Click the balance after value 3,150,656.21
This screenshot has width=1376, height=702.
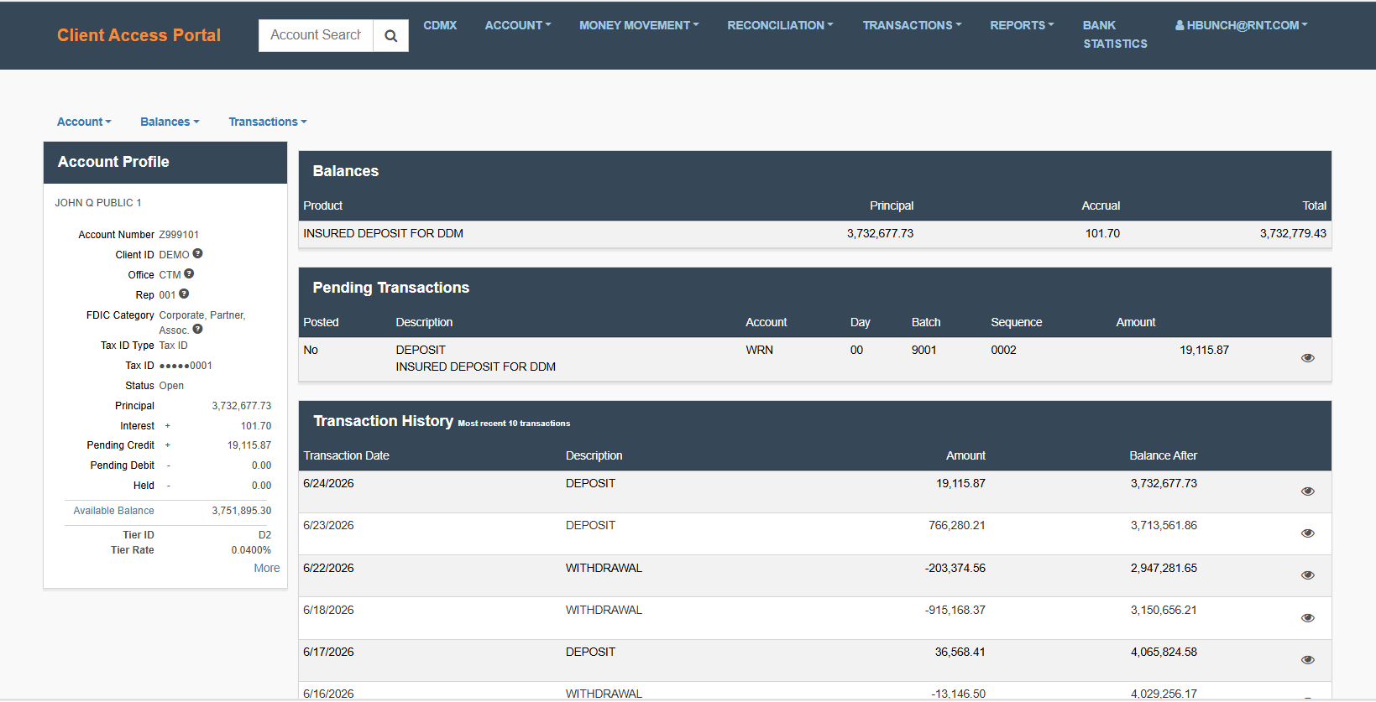coord(1164,611)
